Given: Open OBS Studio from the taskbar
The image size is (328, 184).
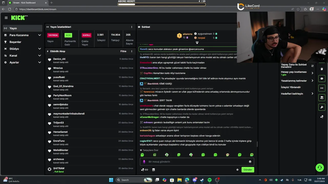Looking at the screenshot, I should 217,180.
